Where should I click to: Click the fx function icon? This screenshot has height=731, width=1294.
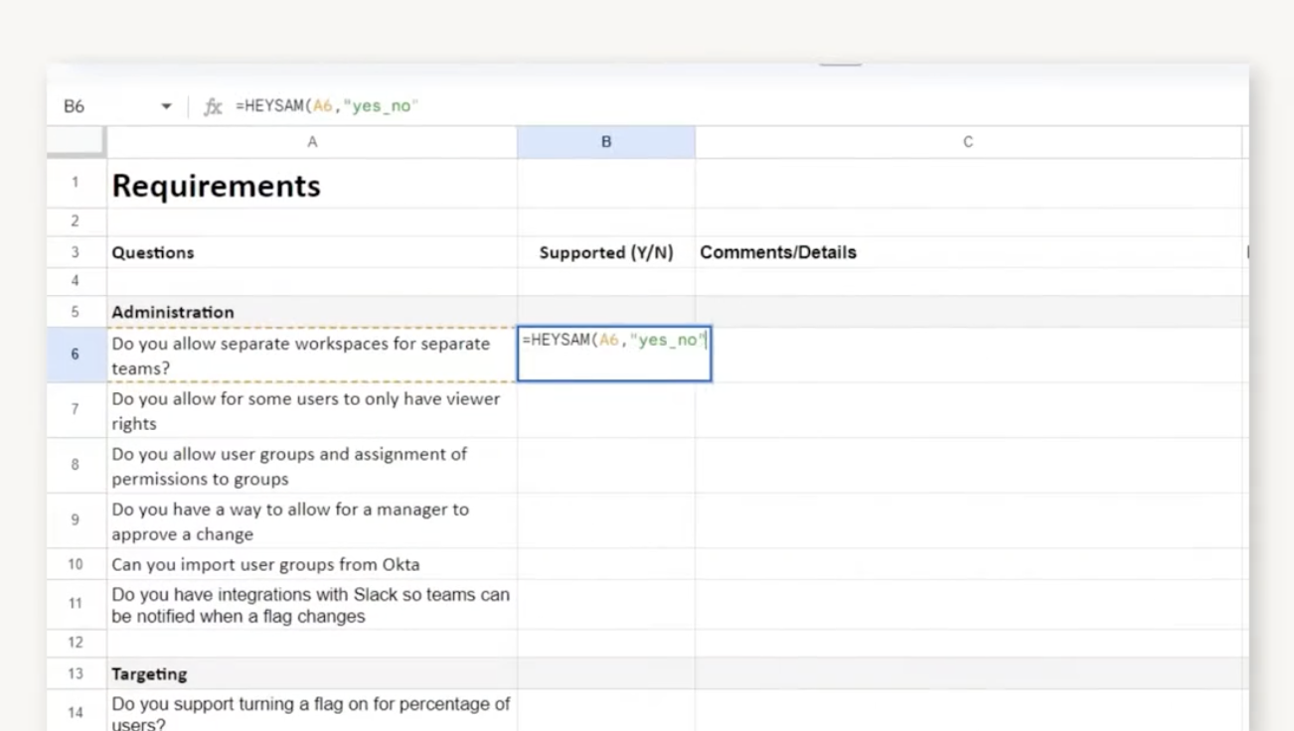213,106
